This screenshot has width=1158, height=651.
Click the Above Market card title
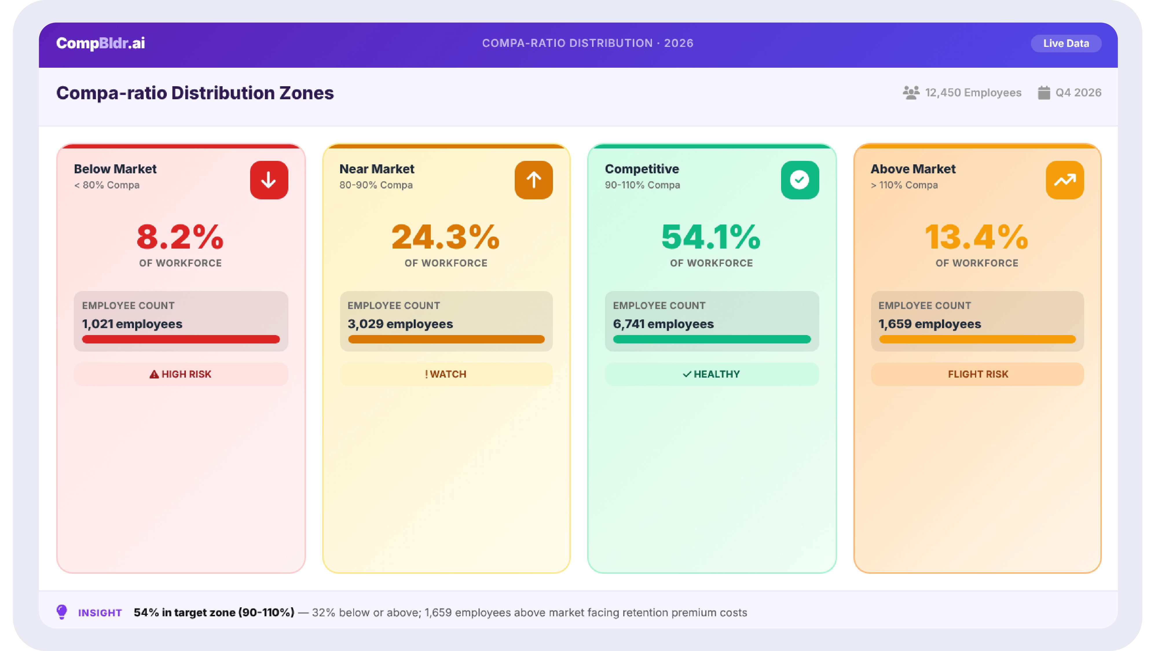(x=913, y=169)
